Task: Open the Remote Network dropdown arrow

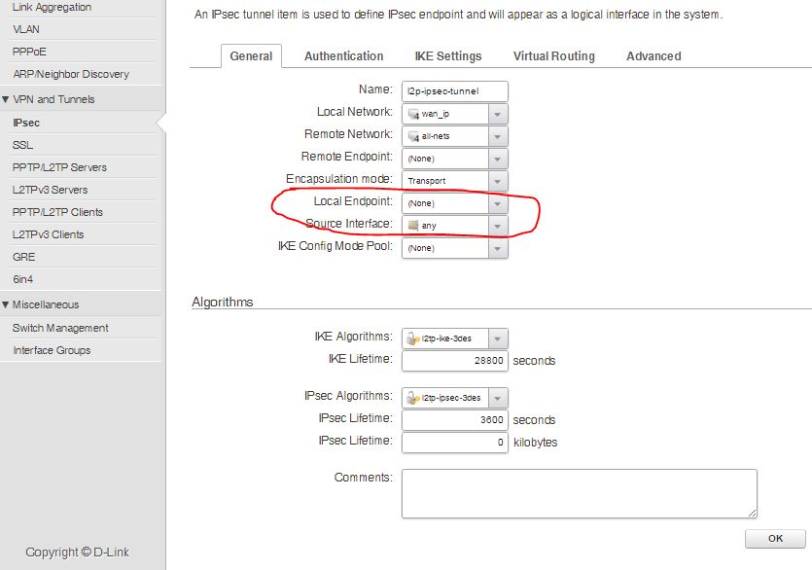Action: click(x=498, y=136)
